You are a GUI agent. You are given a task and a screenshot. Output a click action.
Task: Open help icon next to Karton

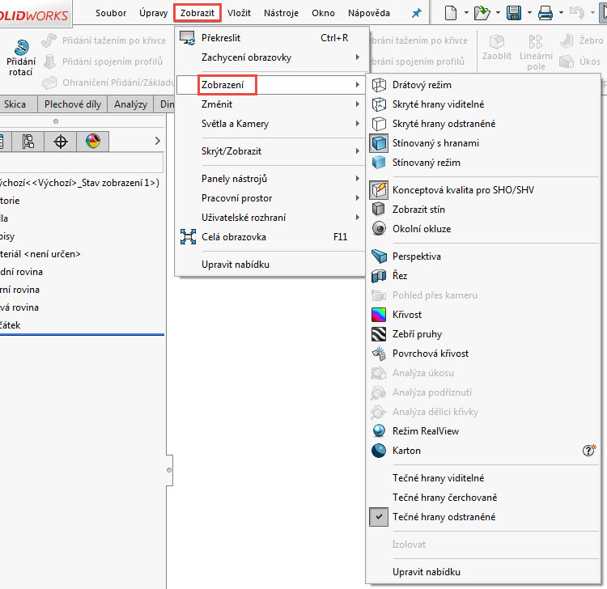[x=589, y=450]
